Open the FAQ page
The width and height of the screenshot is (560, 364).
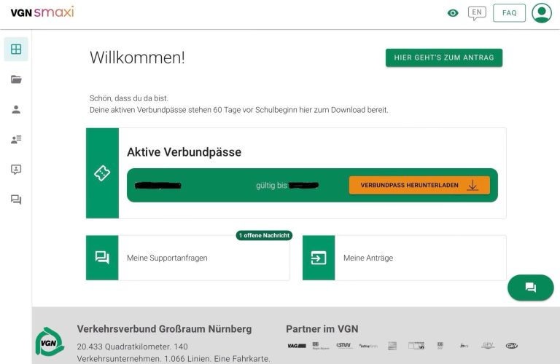pos(509,13)
